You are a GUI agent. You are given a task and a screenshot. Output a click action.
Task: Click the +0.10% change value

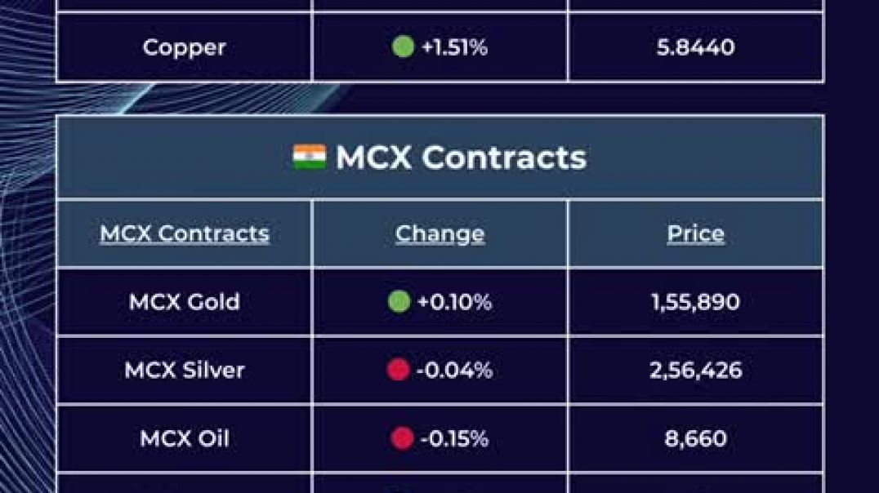point(454,302)
